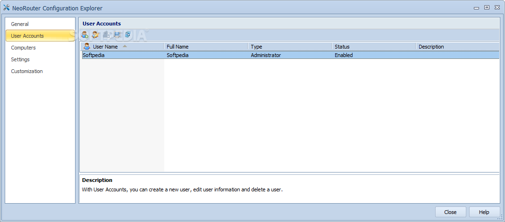Maximize the NeoRouter window
Viewport: 505px width, 222px height.
pyautogui.click(x=487, y=8)
